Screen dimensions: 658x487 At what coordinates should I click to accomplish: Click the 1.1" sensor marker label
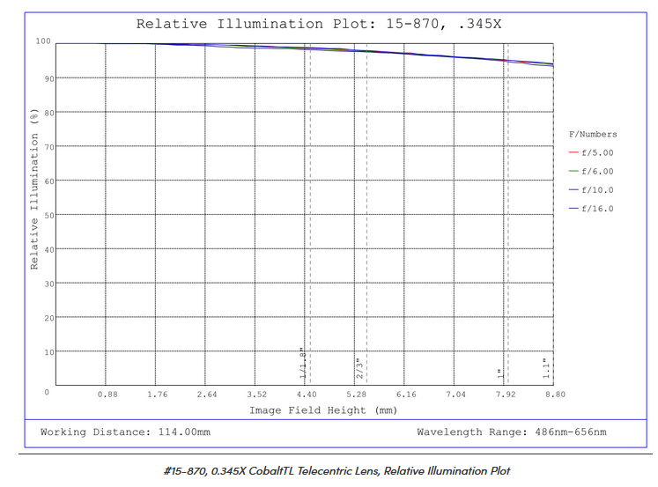[546, 368]
